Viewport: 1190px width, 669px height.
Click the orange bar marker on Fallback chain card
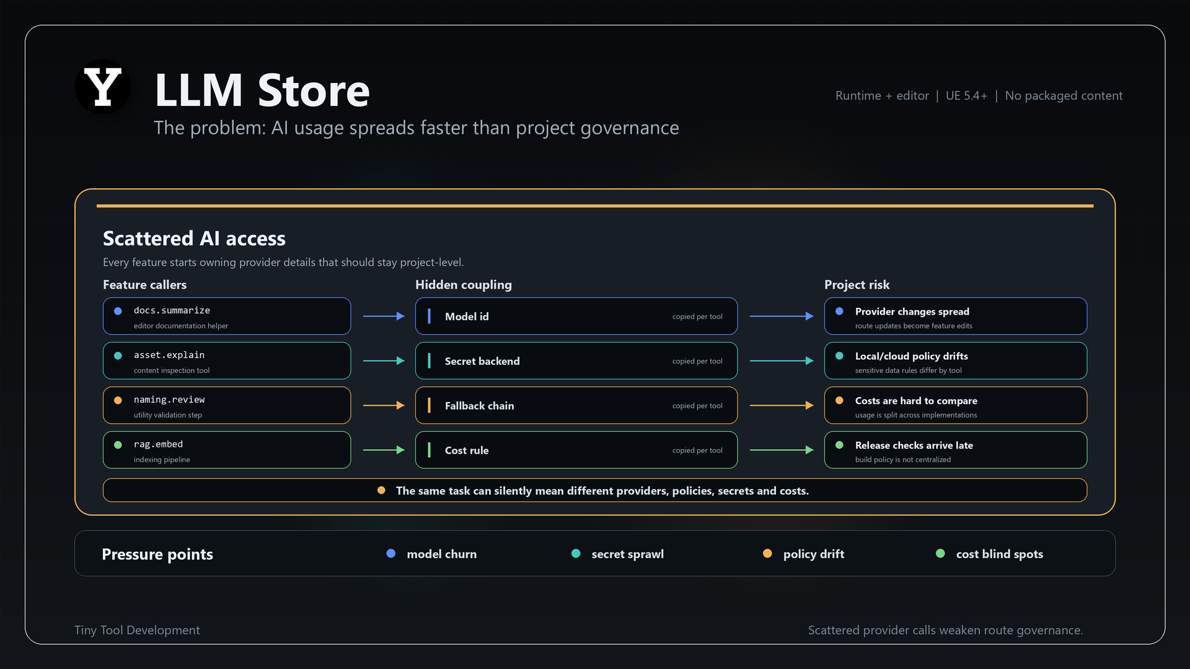tap(429, 405)
